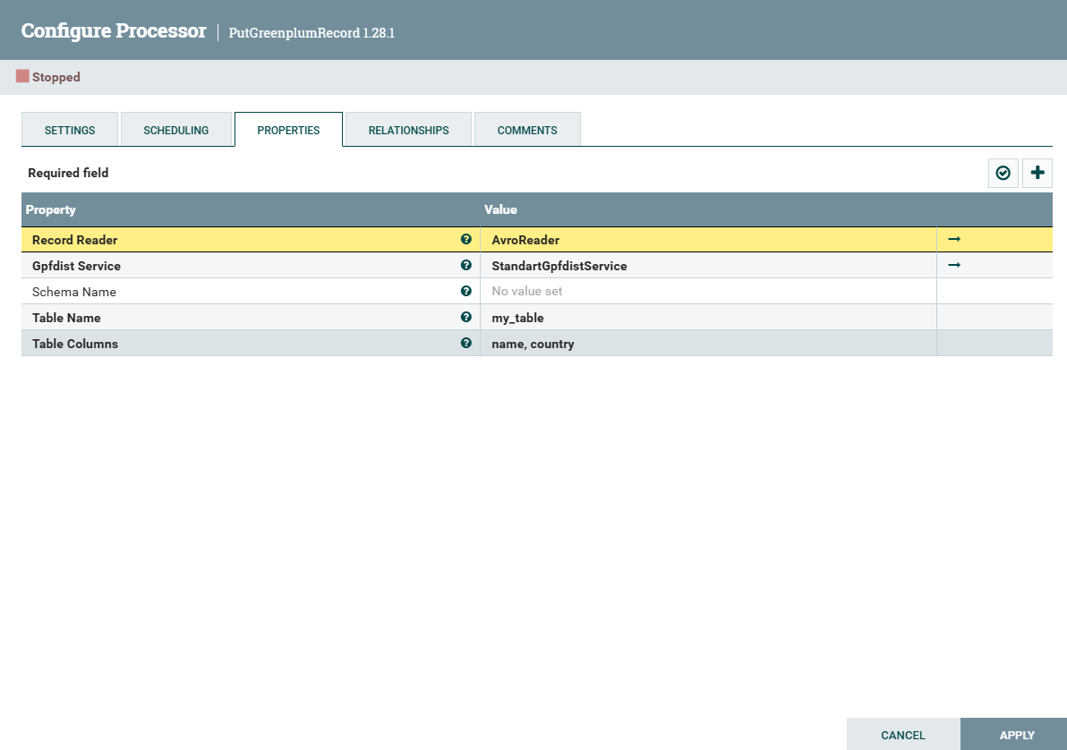Select the Properties tab
1067x750 pixels.
pos(288,130)
